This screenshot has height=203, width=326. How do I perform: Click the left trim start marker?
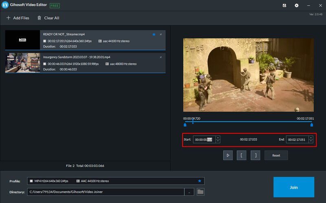(x=185, y=125)
